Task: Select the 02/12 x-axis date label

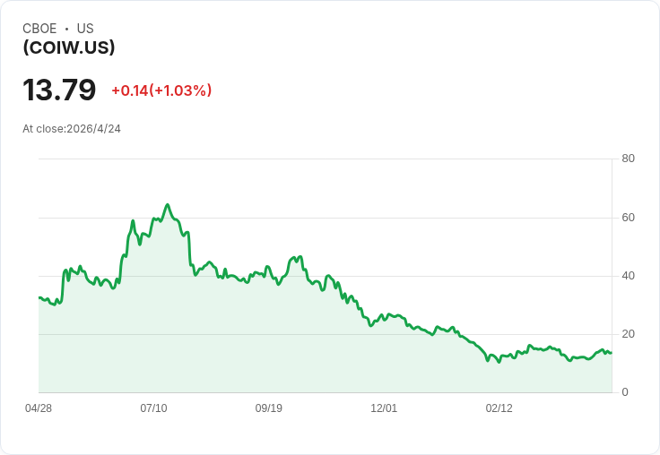Action: tap(499, 408)
